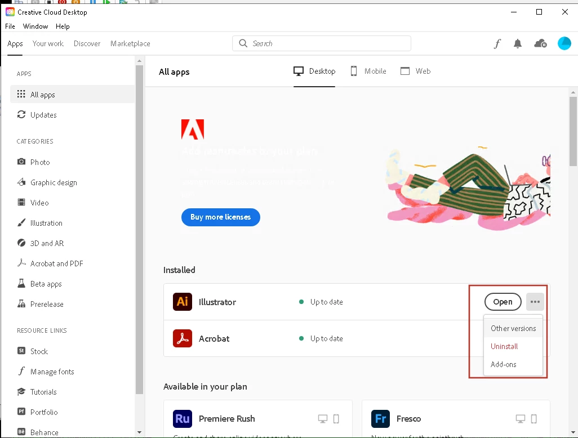Click the search magnifier icon
Image resolution: width=578 pixels, height=438 pixels.
click(243, 43)
